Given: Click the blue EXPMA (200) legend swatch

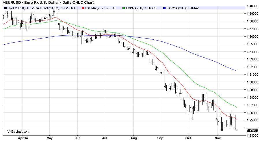Looking at the screenshot, I should coord(164,8).
